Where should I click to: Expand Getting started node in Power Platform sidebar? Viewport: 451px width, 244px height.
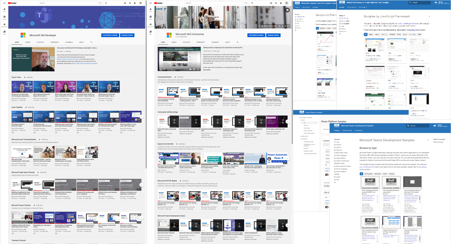point(300,136)
